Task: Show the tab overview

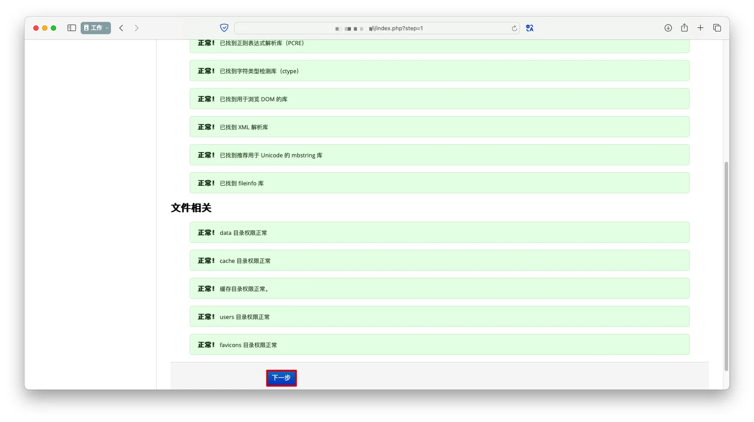Action: (x=717, y=28)
